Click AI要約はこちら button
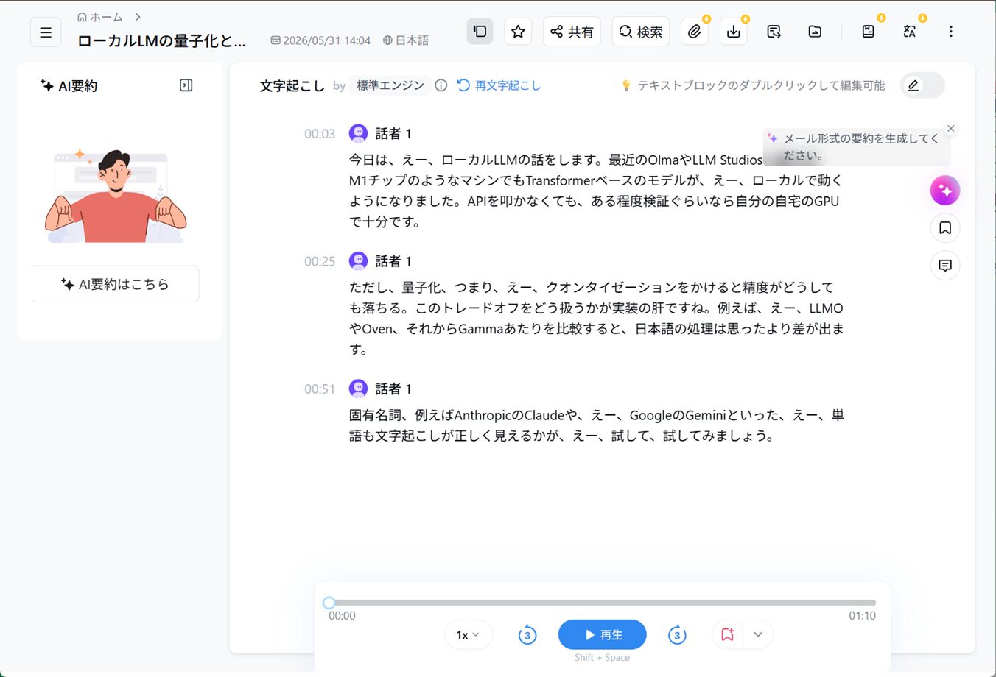Viewport: 996px width, 677px height. [115, 284]
